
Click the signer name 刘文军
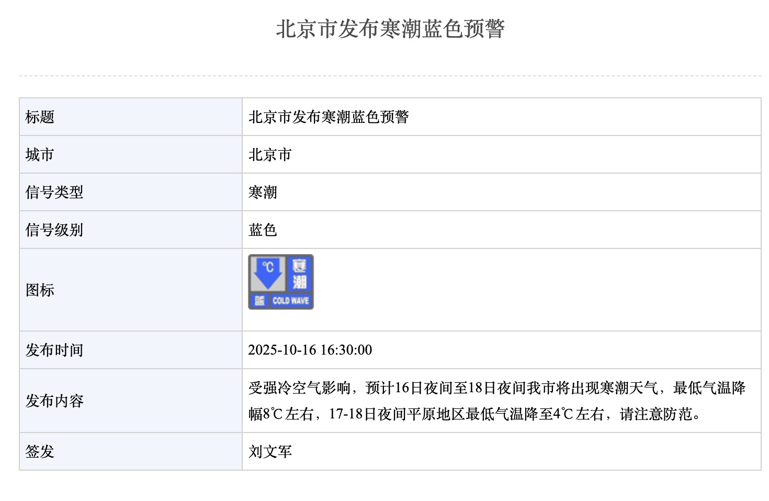270,452
